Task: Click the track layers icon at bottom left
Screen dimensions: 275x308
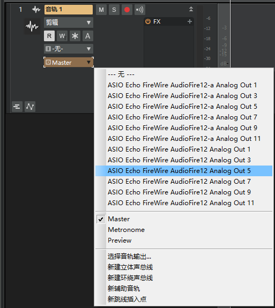Action: [17, 107]
